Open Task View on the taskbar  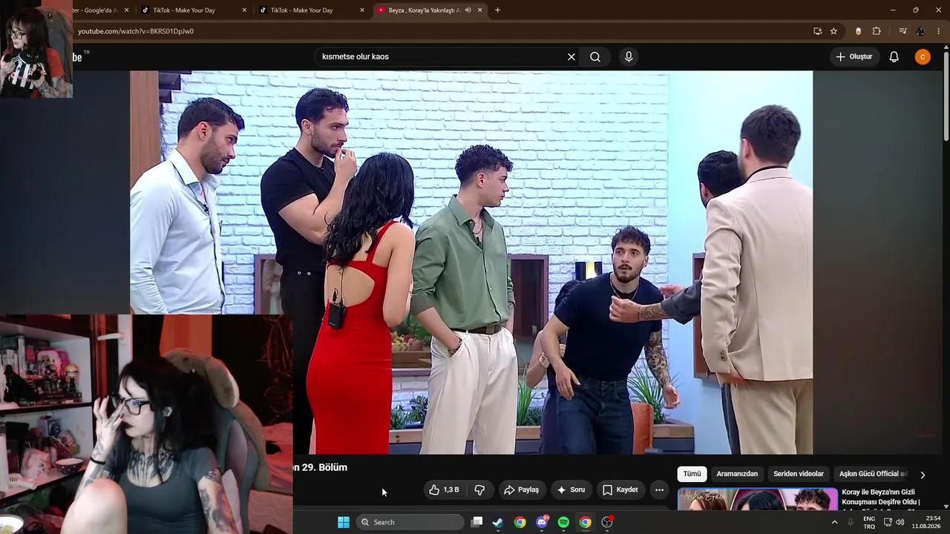pos(476,522)
